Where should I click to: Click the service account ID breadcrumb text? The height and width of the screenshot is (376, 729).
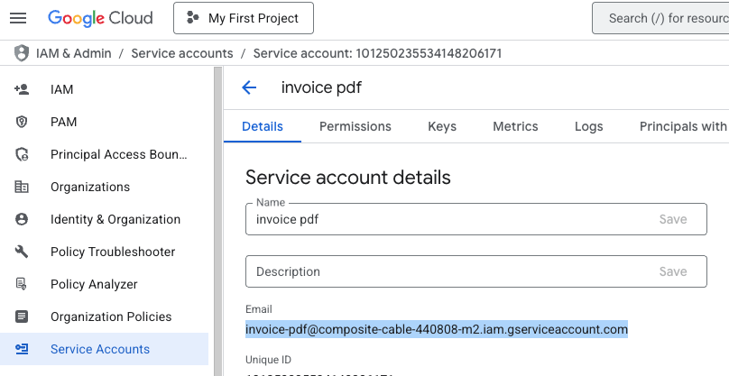click(377, 53)
